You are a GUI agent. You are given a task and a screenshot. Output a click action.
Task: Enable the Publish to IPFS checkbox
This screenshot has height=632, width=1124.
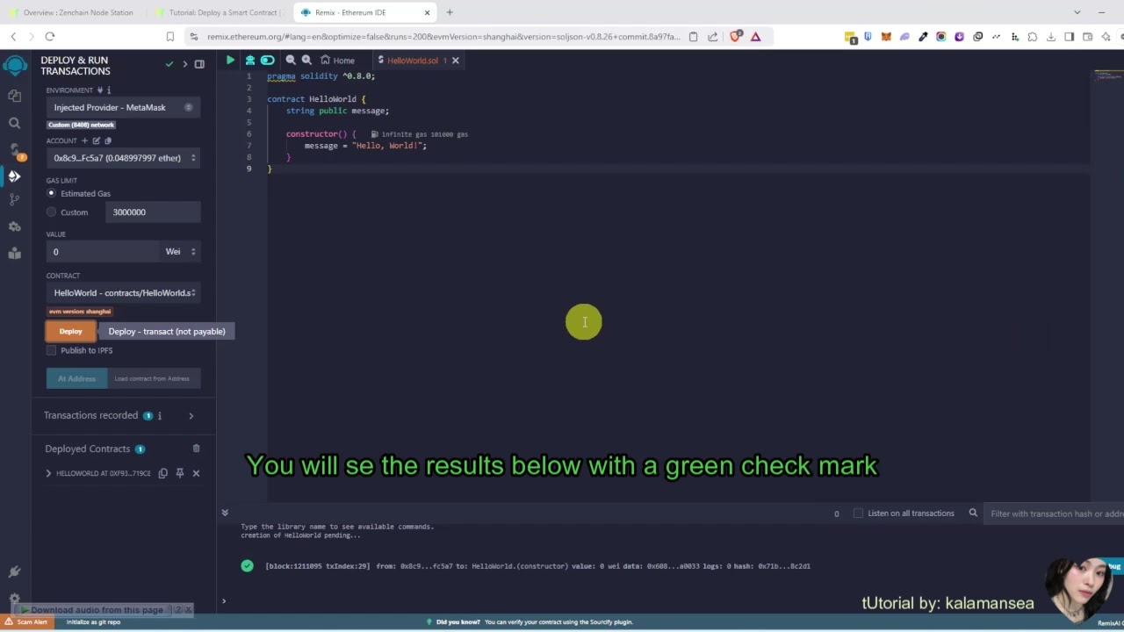point(51,350)
